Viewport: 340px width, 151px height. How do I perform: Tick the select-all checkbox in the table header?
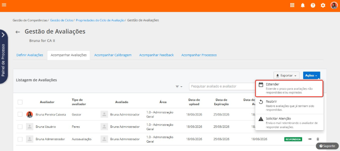click(x=20, y=102)
